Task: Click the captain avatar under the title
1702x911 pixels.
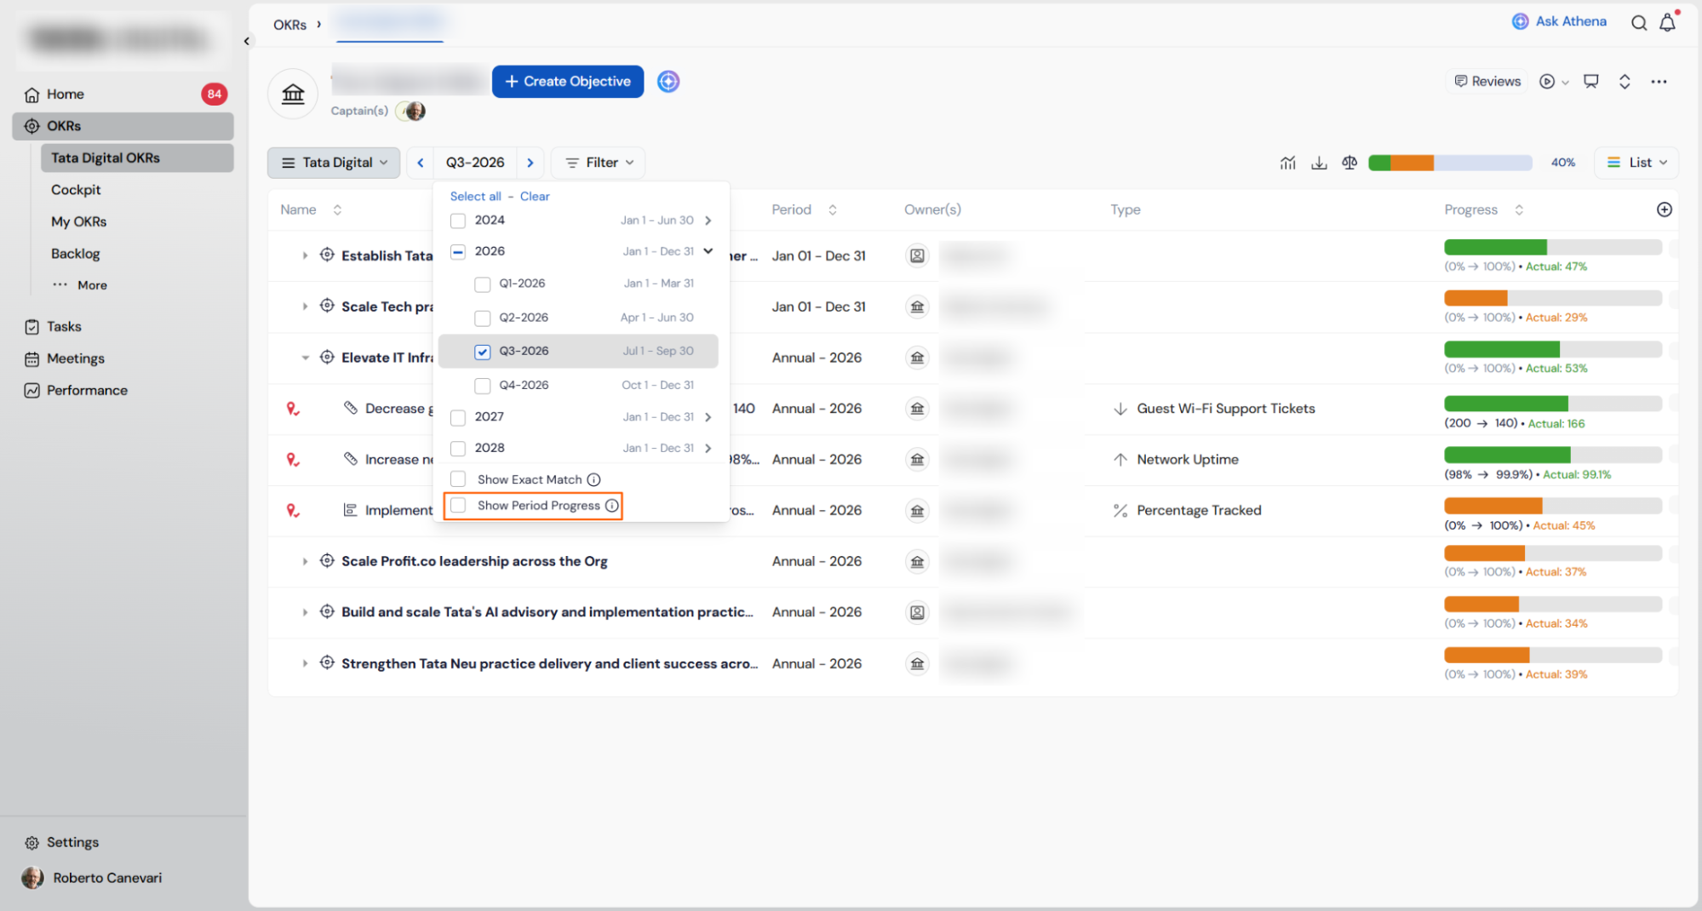Action: 415,111
